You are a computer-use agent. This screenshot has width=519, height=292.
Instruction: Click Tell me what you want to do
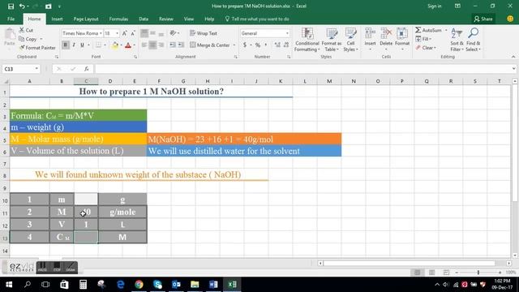(257, 19)
